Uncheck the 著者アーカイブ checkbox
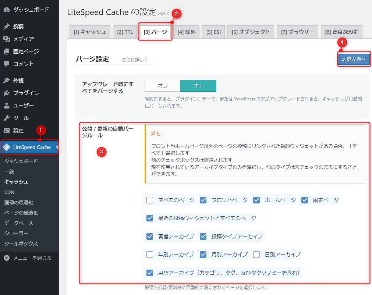The image size is (372, 295). pos(150,237)
